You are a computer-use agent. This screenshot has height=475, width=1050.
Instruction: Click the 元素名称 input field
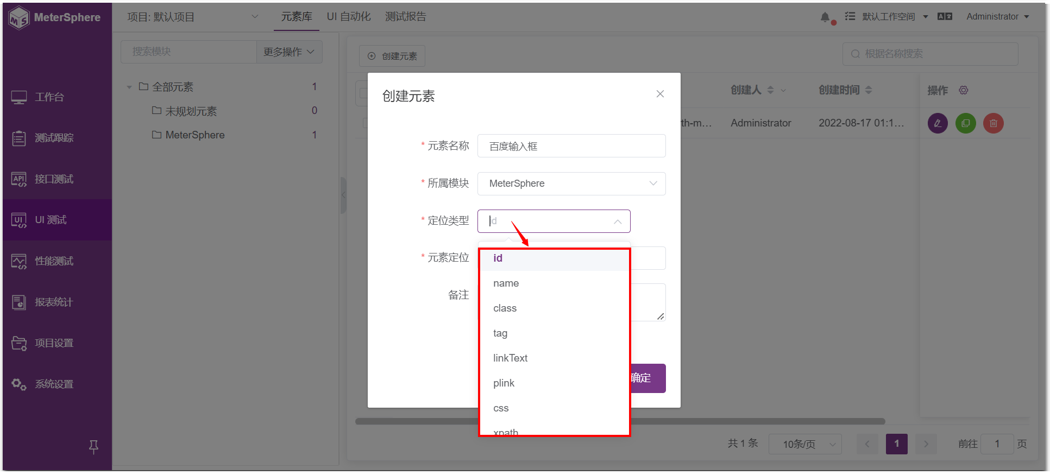click(x=571, y=146)
